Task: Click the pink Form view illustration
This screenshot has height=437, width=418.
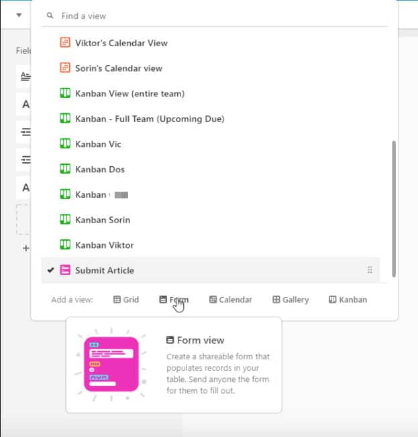Action: tap(111, 364)
